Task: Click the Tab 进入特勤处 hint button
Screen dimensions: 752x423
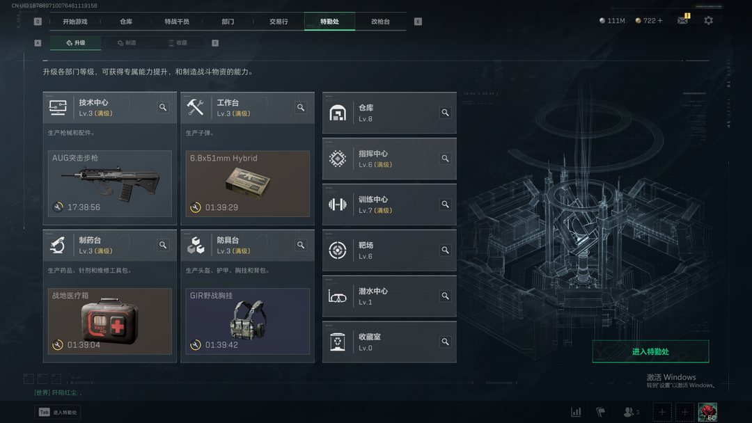Action: coord(58,412)
